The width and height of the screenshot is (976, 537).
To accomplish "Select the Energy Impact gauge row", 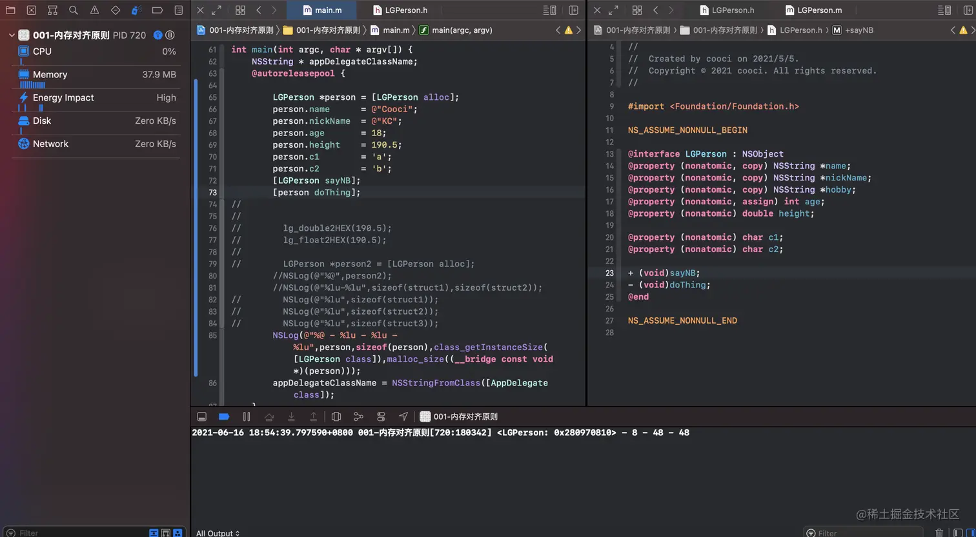I will click(x=97, y=101).
